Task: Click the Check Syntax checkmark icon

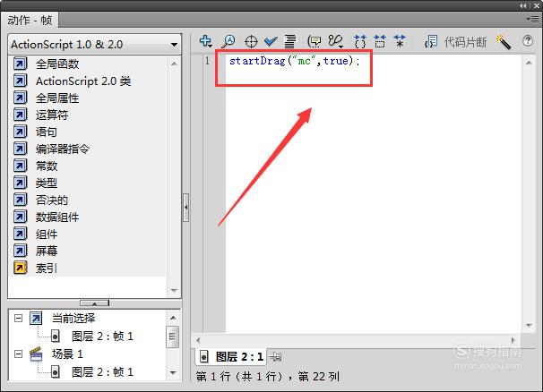Action: [x=271, y=41]
